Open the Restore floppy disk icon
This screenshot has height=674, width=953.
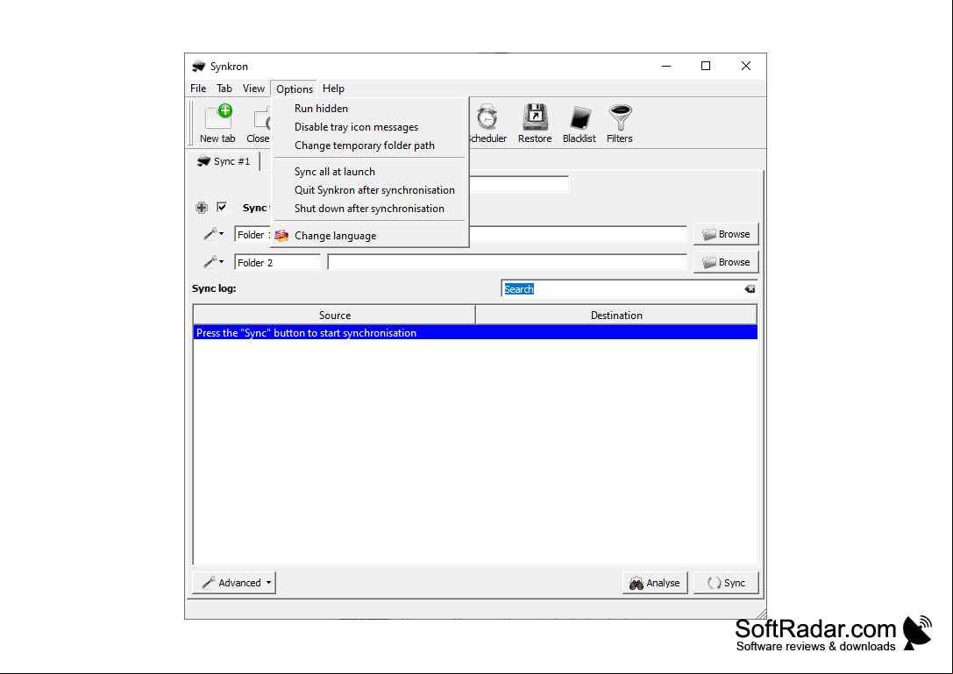(535, 124)
